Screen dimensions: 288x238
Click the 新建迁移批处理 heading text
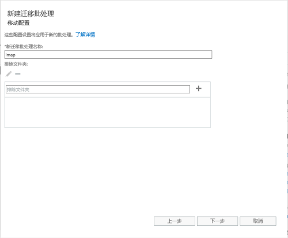point(31,14)
